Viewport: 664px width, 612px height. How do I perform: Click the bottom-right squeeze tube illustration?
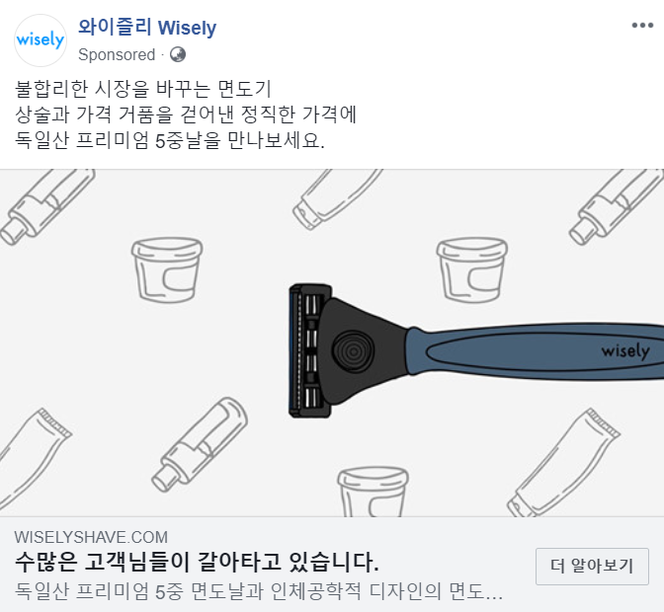click(563, 462)
